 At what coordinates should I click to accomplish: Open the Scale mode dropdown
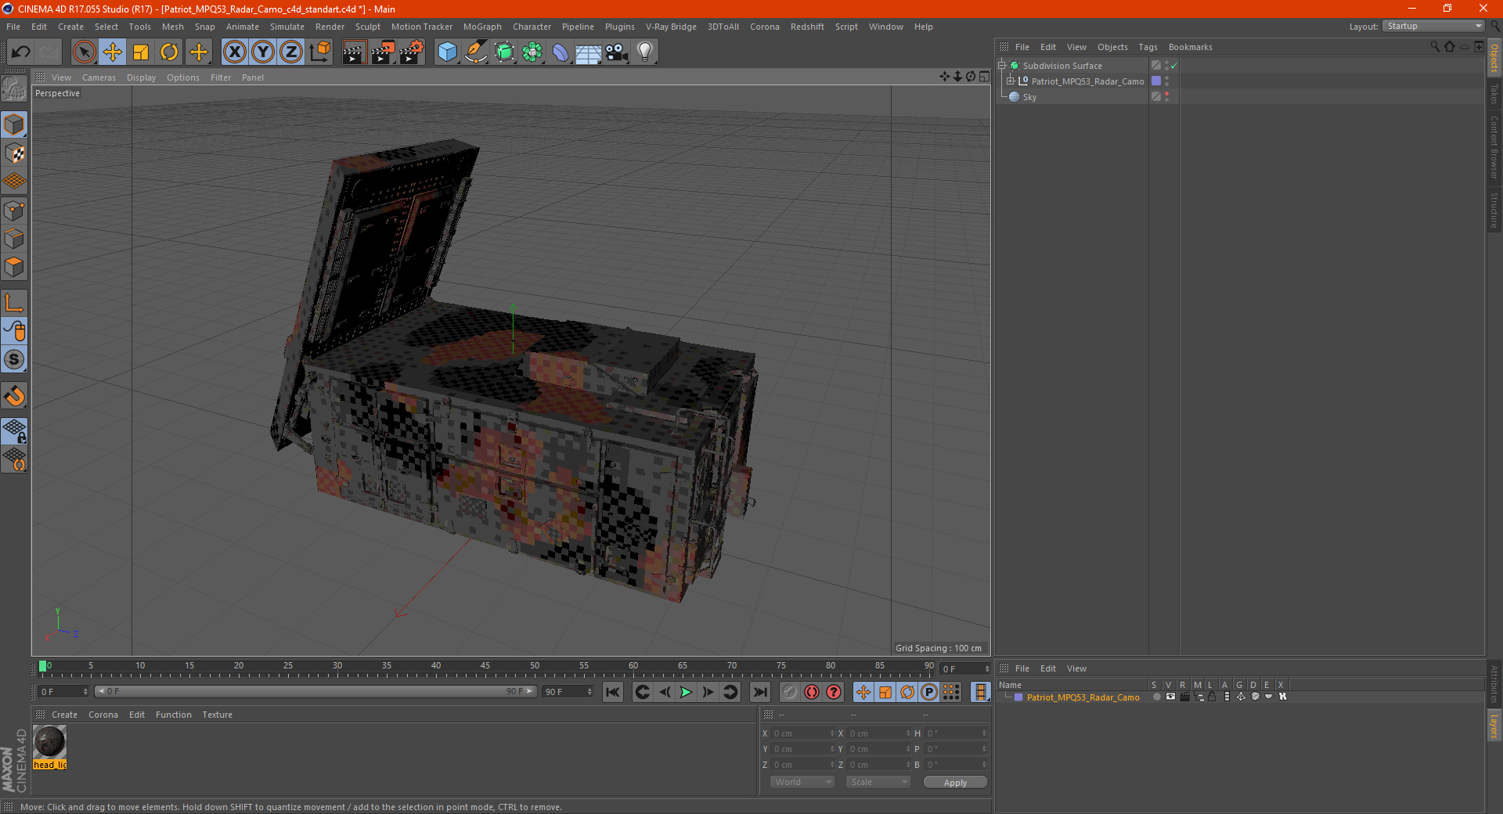[878, 782]
